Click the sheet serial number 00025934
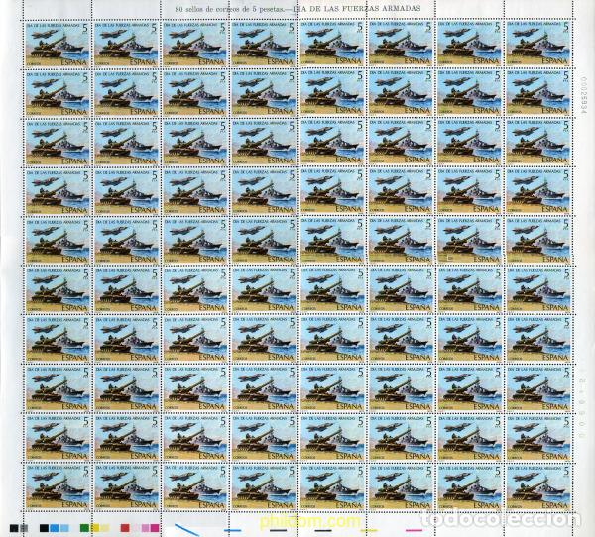Image resolution: width=595 pixels, height=537 pixels. [x=584, y=96]
